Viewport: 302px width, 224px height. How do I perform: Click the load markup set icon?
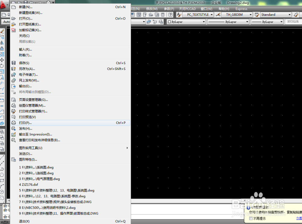[14, 30]
